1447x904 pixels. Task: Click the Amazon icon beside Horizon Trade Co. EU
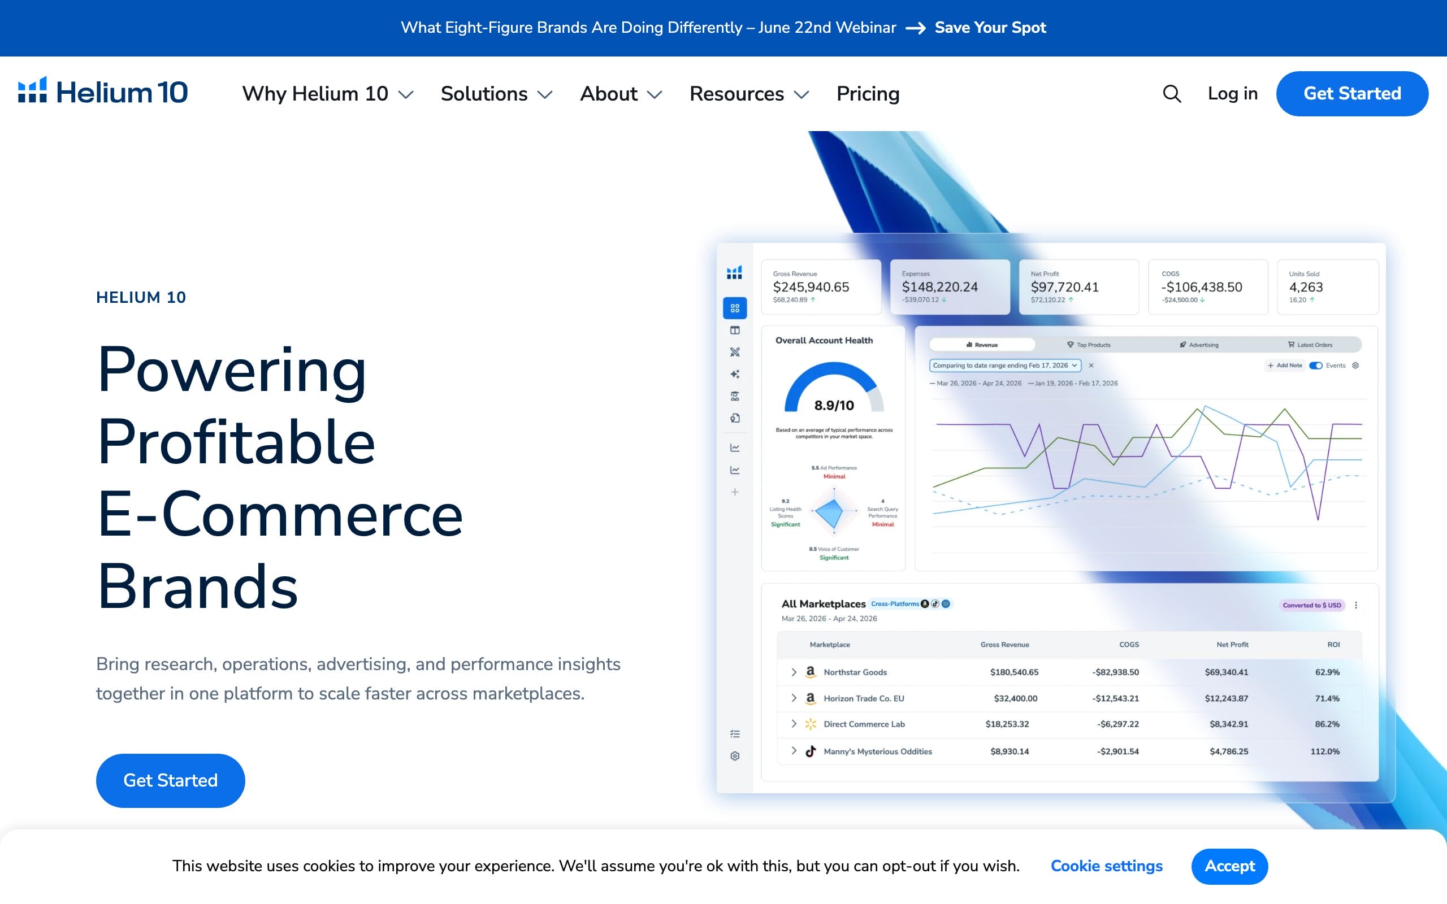[x=810, y=698]
